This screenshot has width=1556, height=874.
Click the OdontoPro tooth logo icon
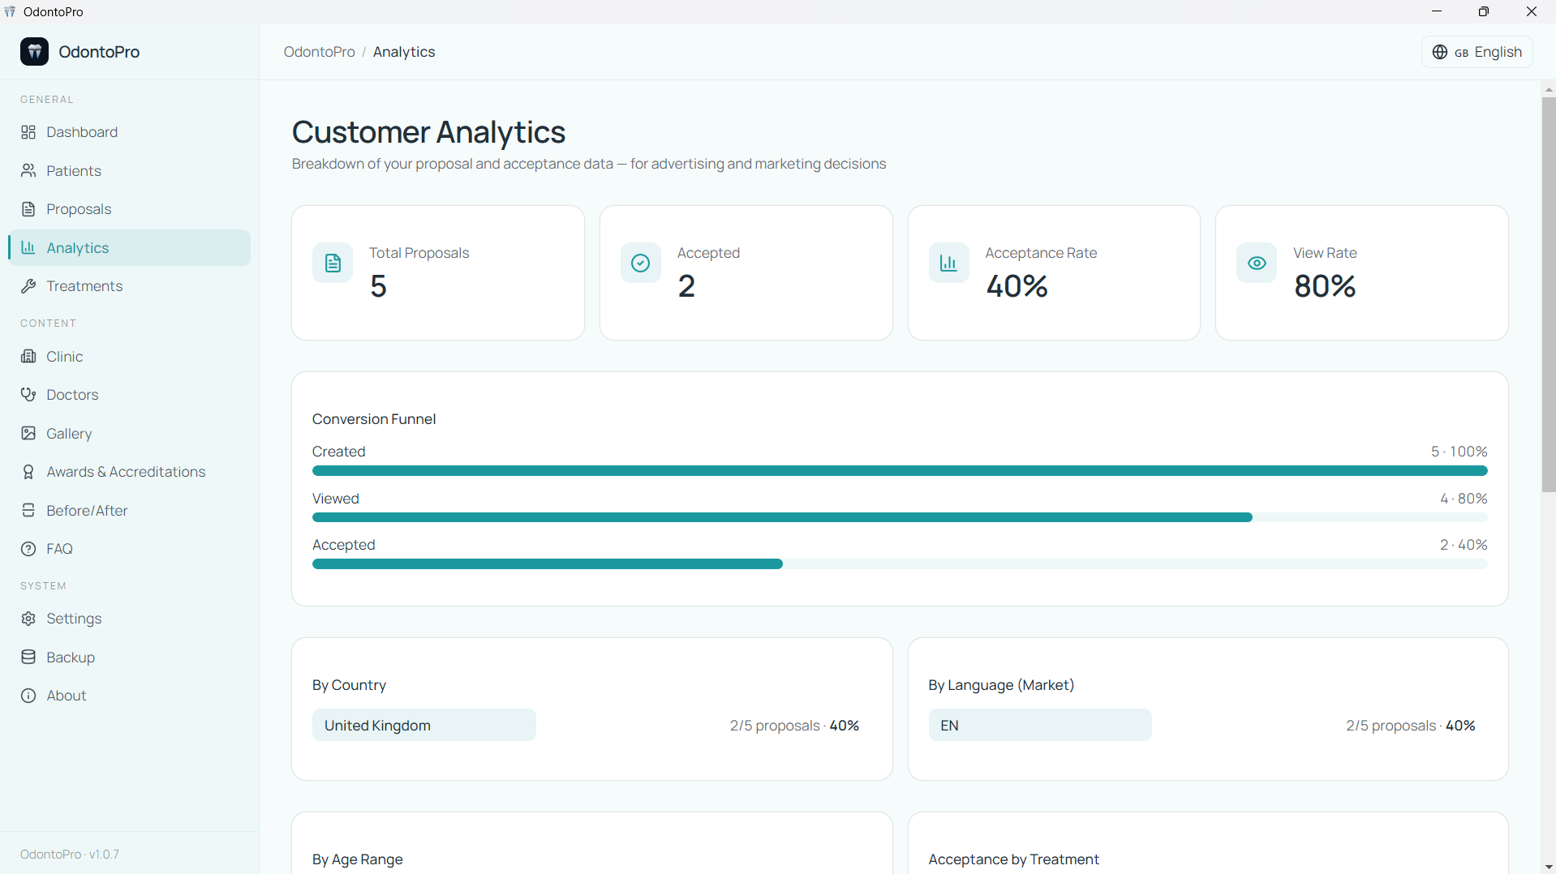click(34, 52)
